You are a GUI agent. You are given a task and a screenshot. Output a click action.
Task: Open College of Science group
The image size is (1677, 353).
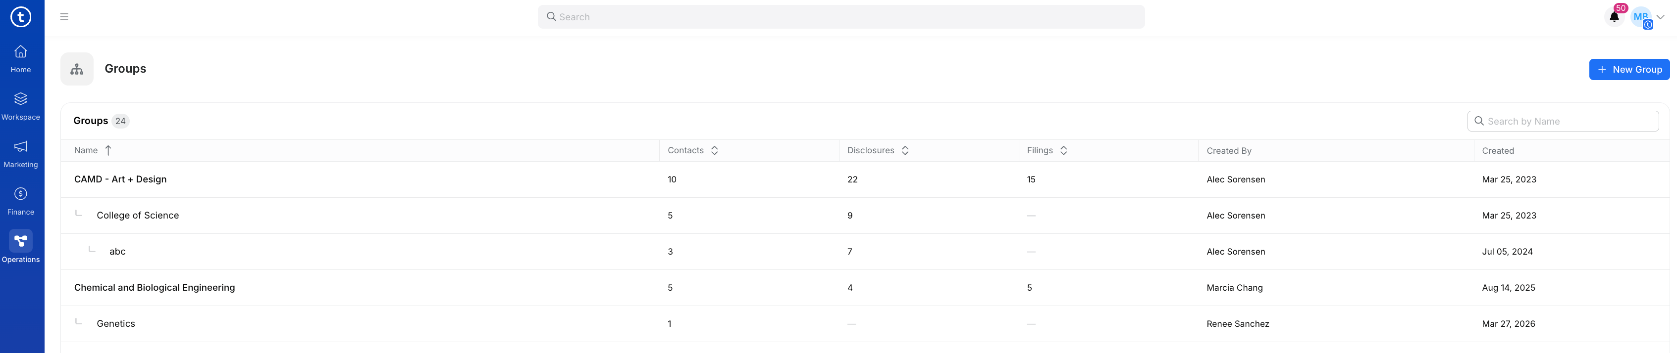pos(137,216)
